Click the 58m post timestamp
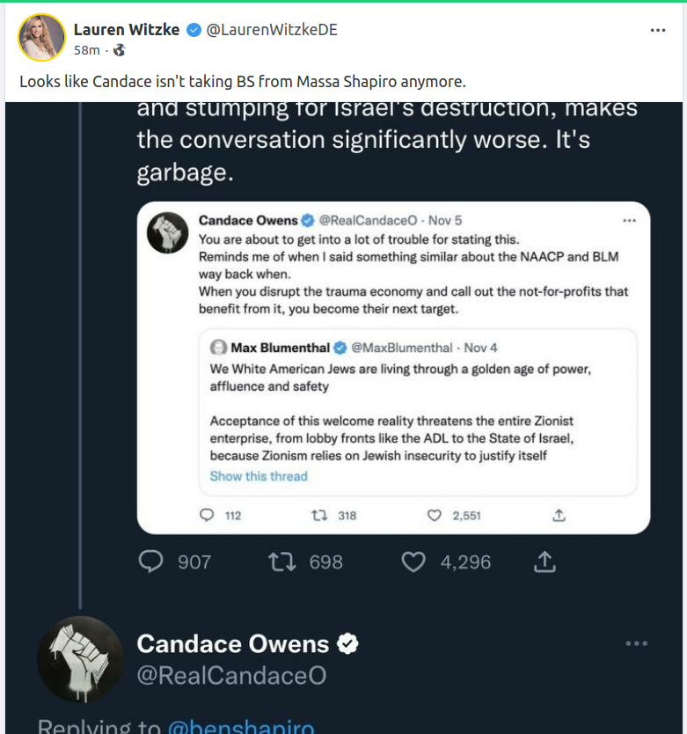The height and width of the screenshot is (734, 687). pos(86,50)
